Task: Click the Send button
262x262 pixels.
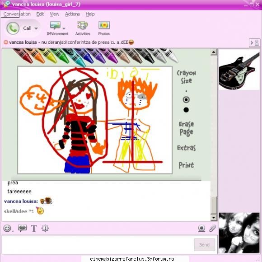Action: 204,245
